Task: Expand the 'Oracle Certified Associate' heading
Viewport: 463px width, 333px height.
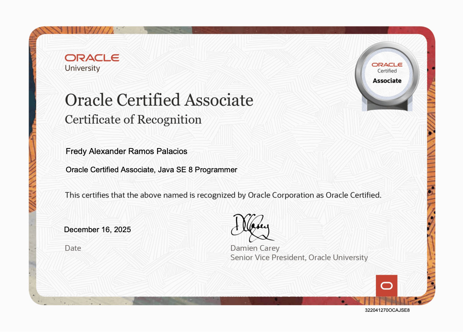Action: pyautogui.click(x=159, y=100)
